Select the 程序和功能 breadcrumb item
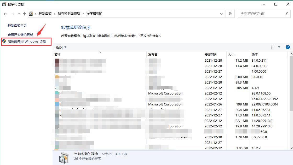 coord(94,14)
